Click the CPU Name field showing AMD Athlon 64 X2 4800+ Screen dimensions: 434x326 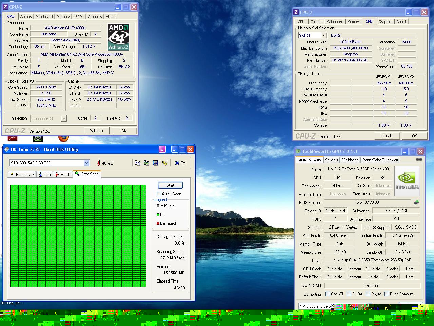click(x=65, y=28)
